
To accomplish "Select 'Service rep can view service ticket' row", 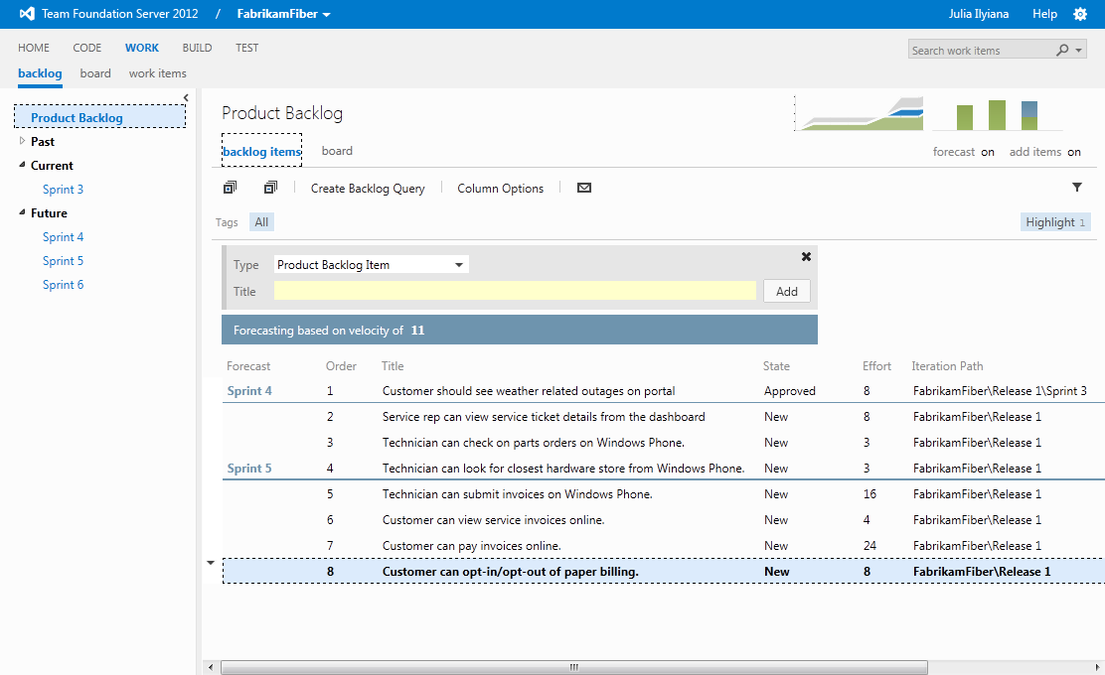I will pos(664,417).
